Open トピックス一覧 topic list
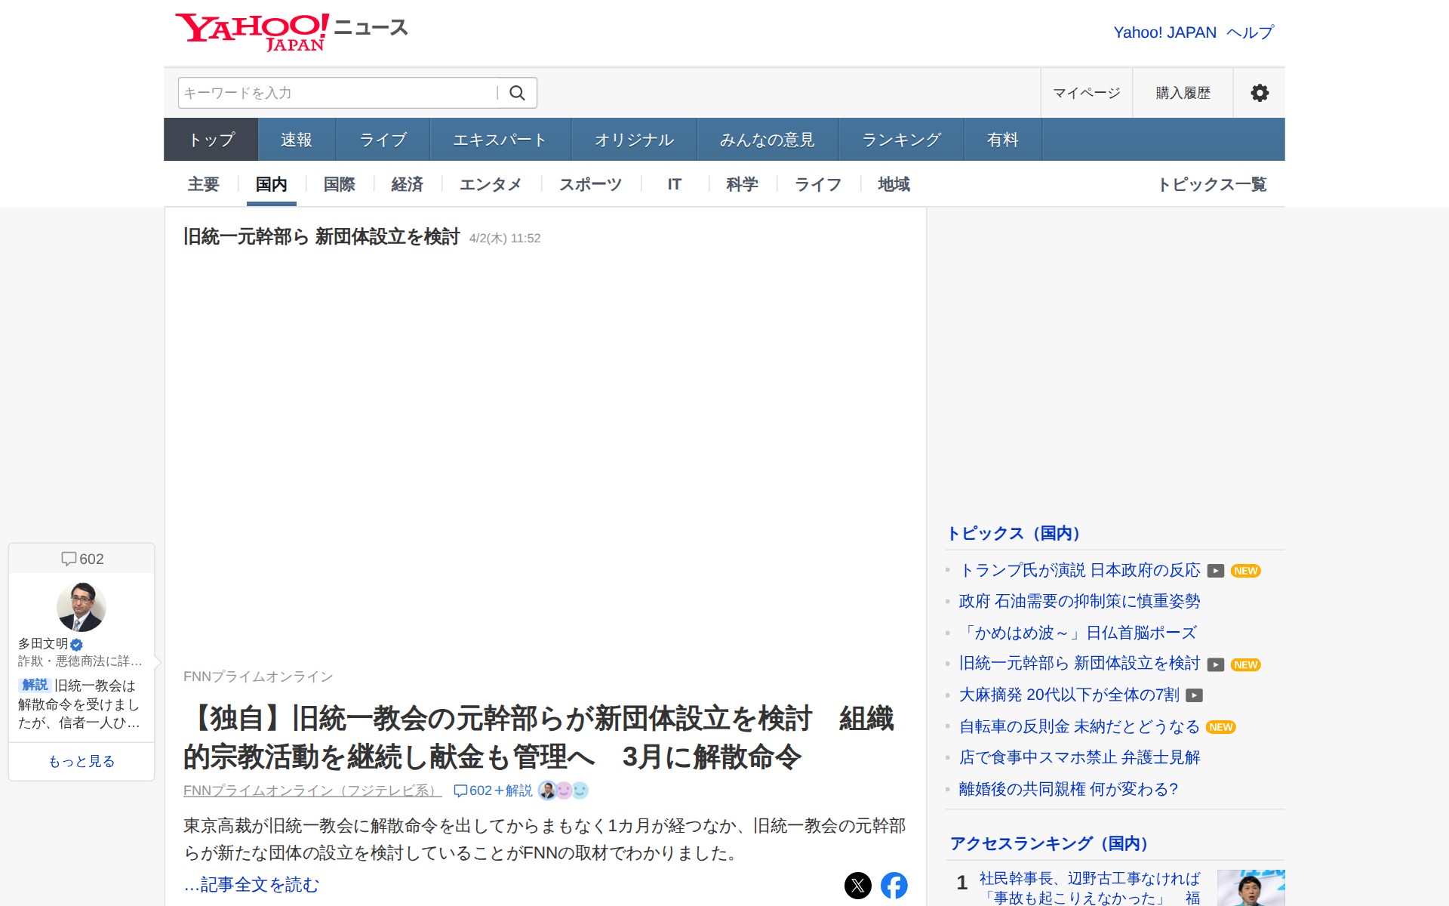 pos(1211,184)
